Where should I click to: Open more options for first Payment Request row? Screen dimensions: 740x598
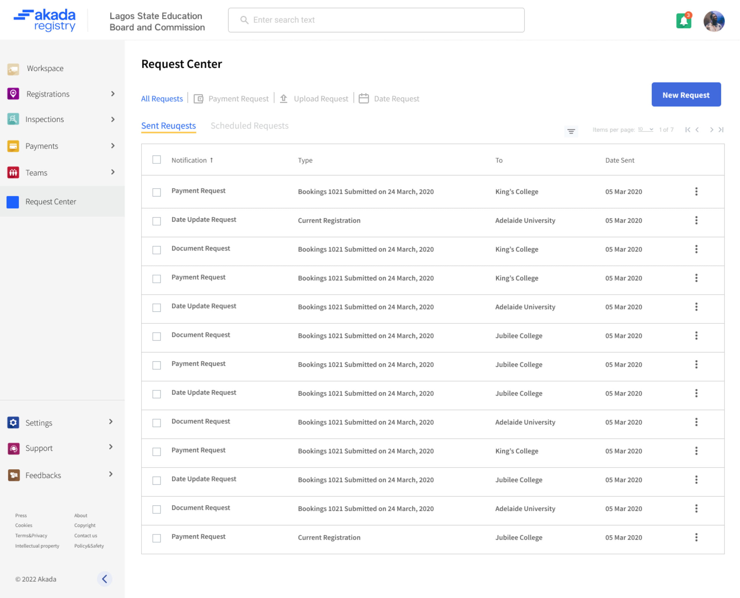696,192
